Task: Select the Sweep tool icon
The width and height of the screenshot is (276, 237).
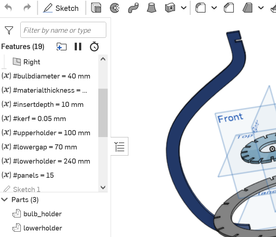Action: 133,8
